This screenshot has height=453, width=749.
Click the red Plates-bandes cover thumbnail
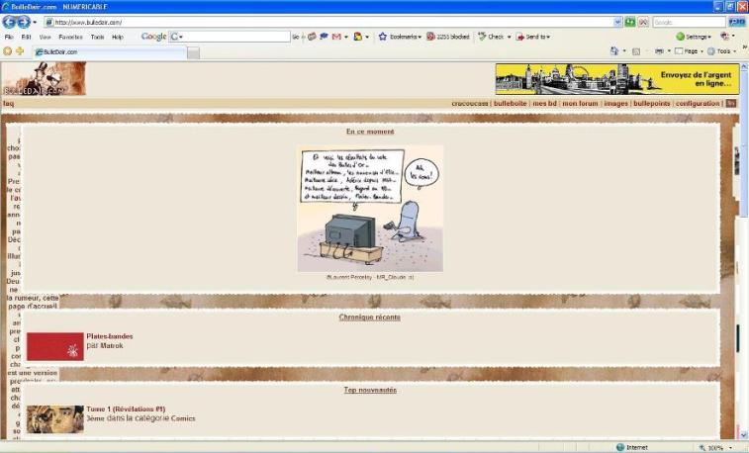[55, 346]
